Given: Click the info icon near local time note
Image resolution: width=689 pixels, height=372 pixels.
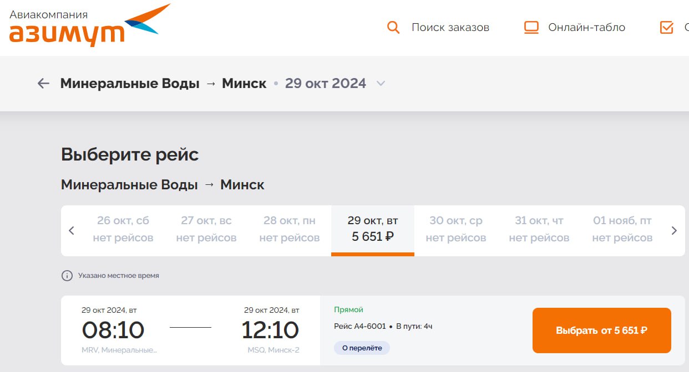Looking at the screenshot, I should pos(67,276).
